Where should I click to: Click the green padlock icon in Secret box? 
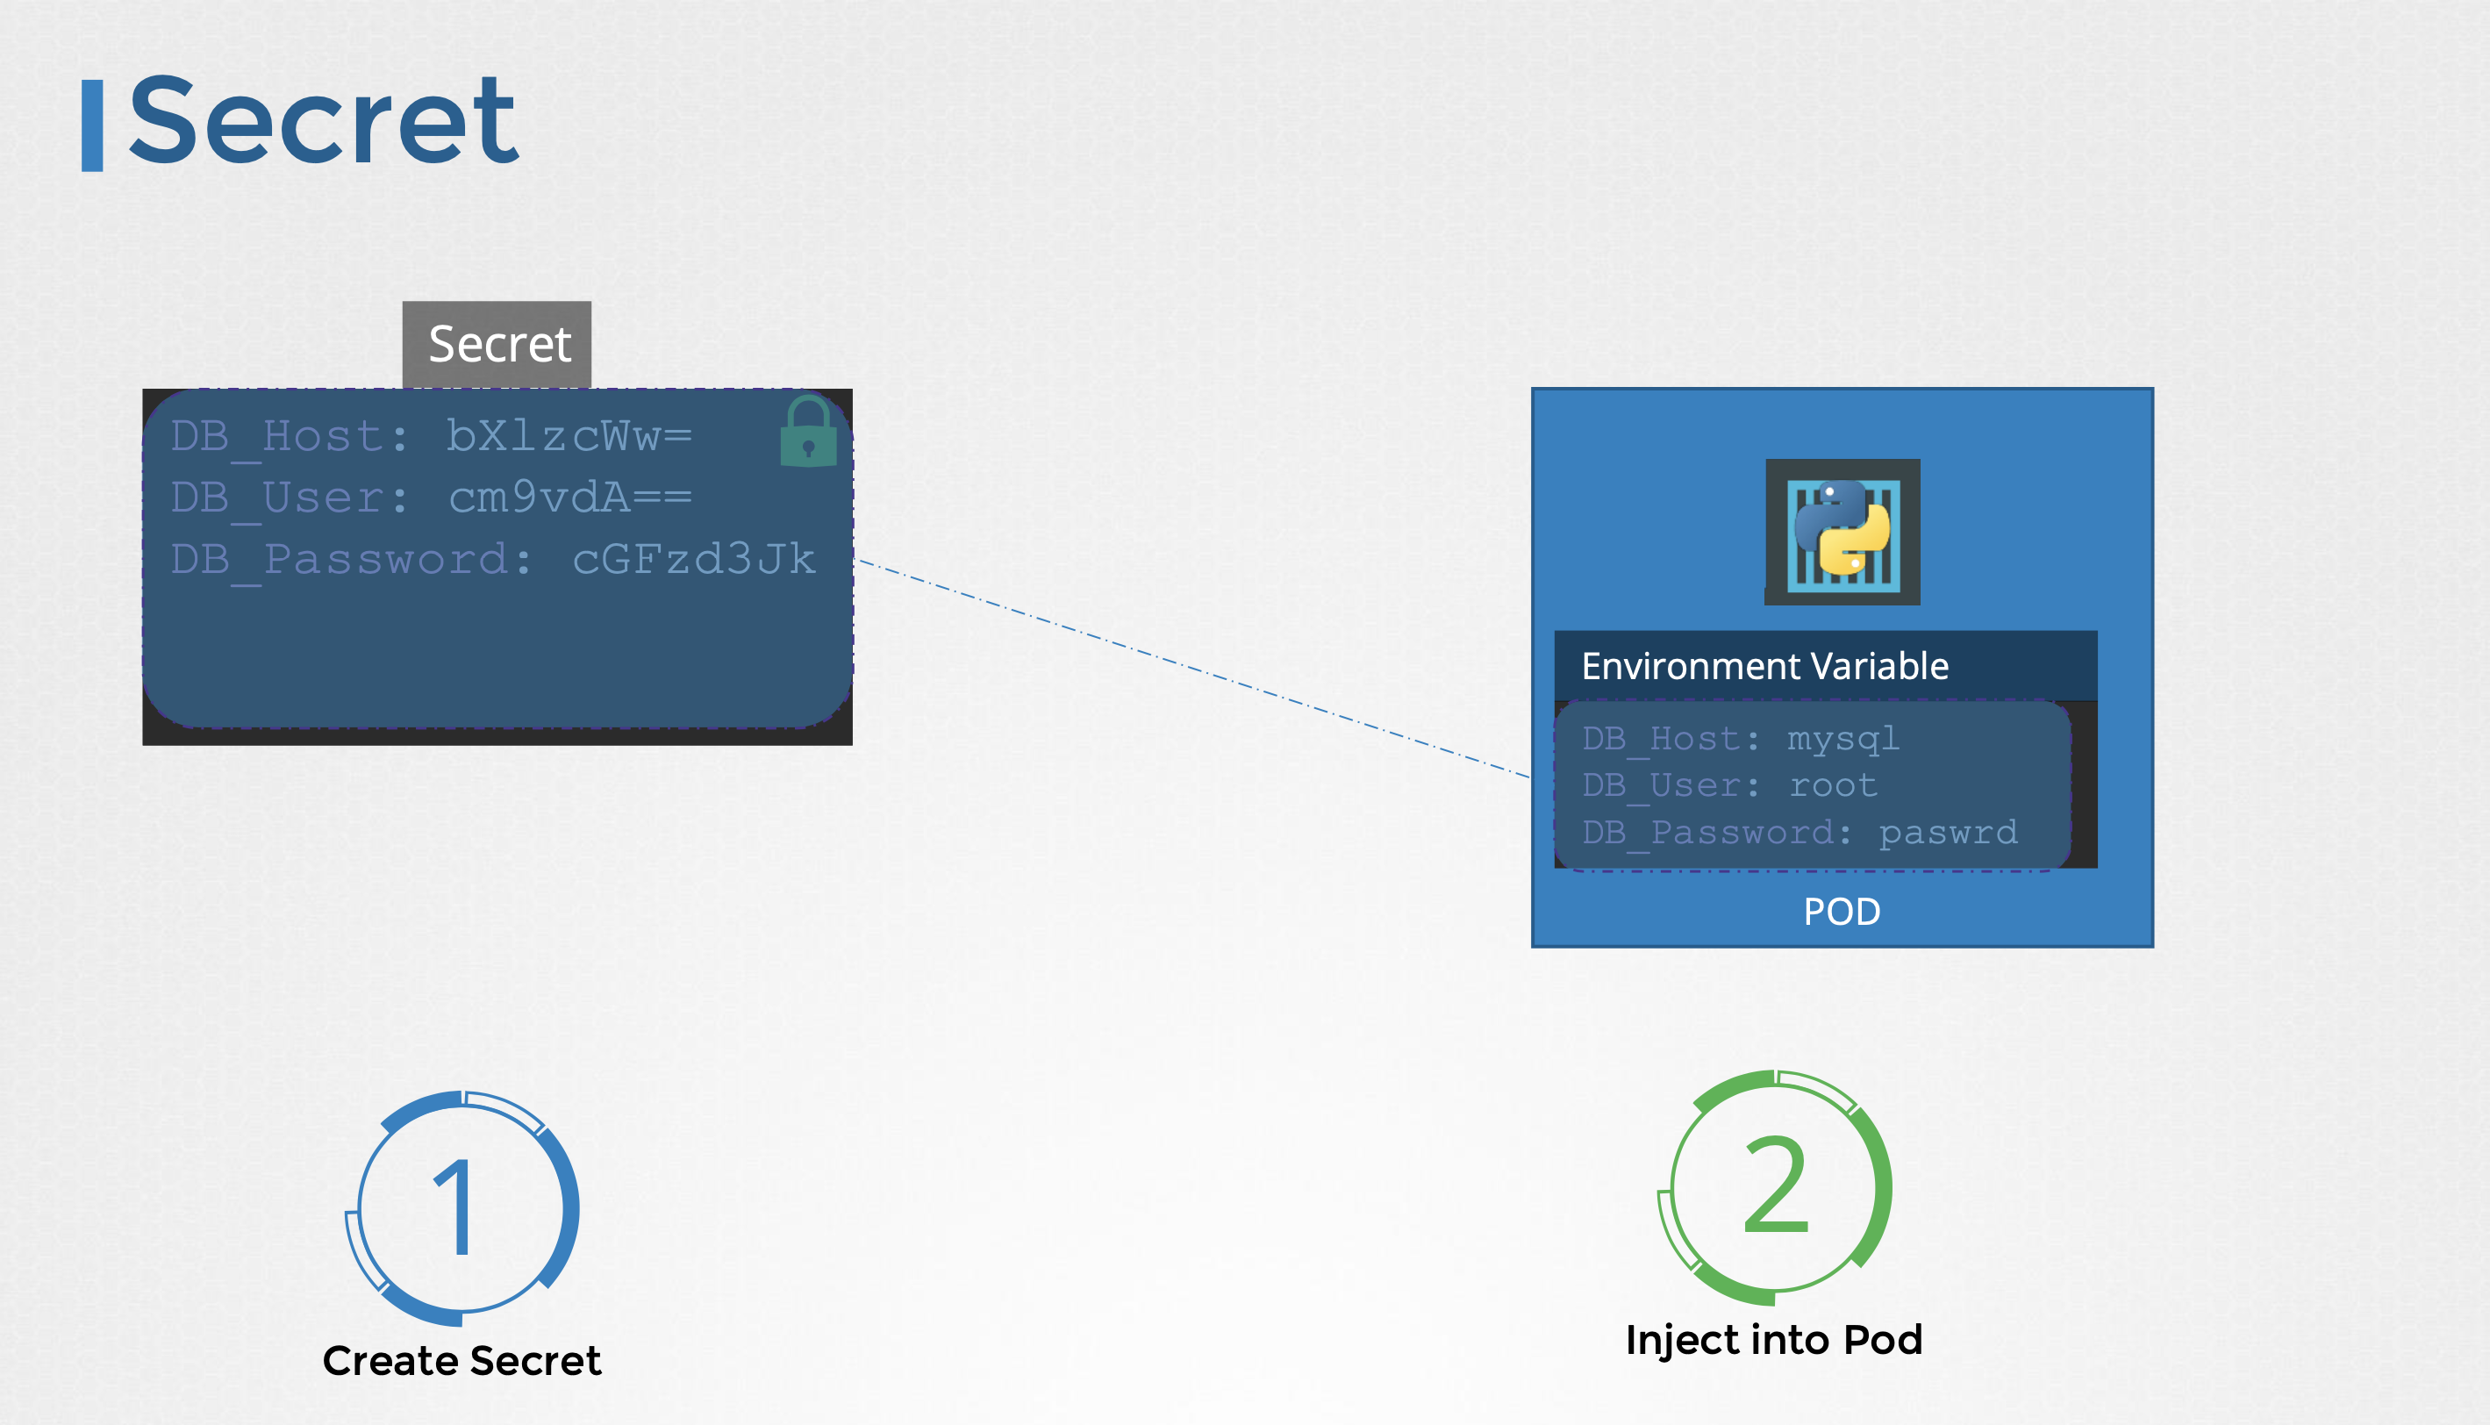(x=808, y=431)
